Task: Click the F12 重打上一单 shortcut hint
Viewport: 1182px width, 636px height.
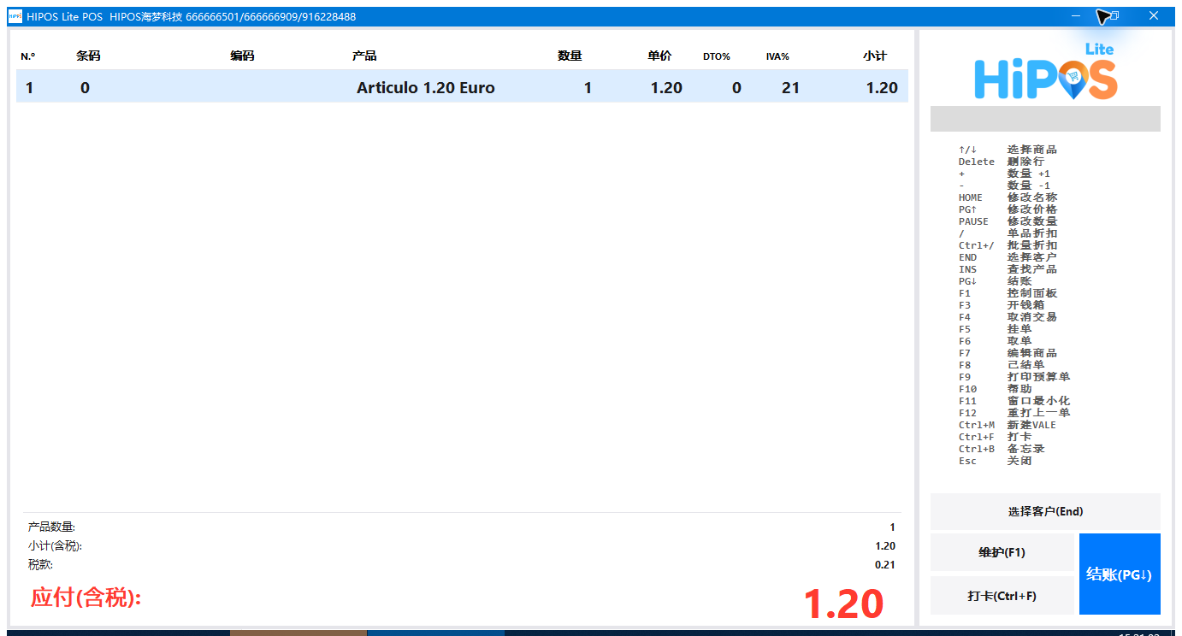Action: [1014, 413]
